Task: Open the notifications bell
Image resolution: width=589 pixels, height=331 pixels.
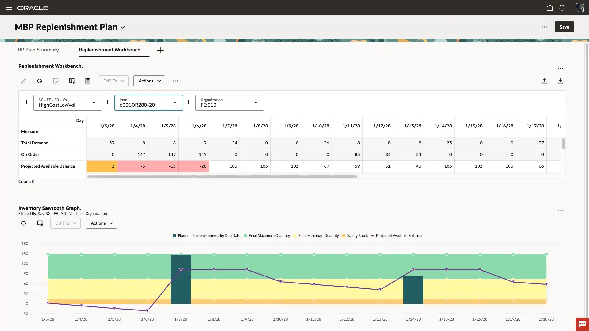Action: pos(562,8)
